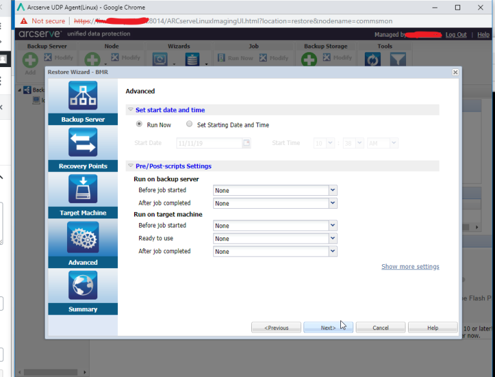
Task: Click the Tools Filter funnel icon
Action: (398, 59)
